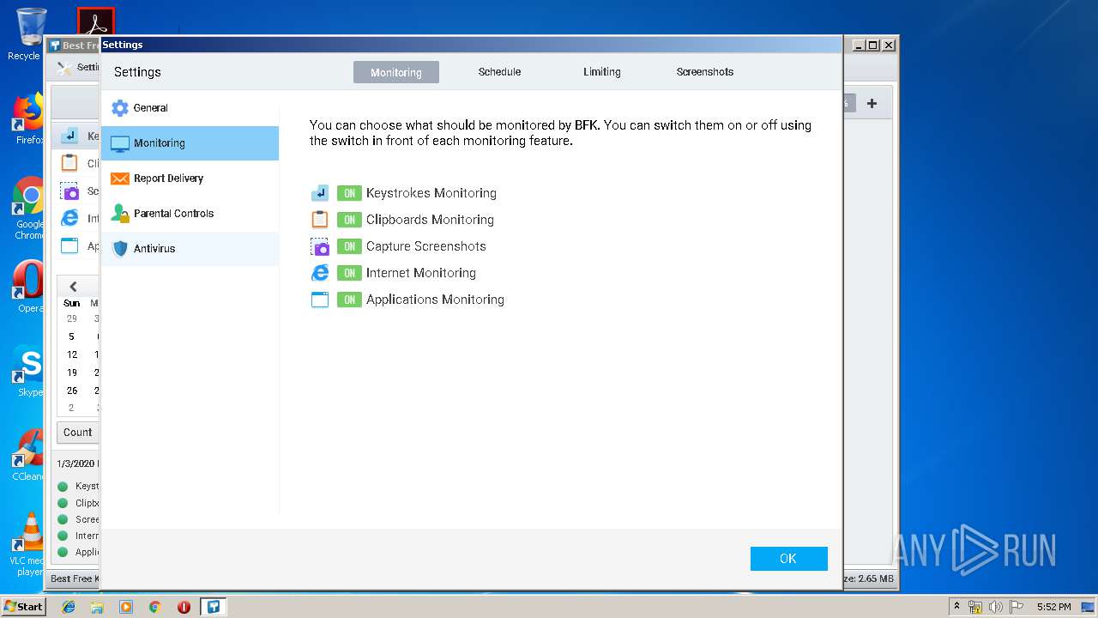Click the Internet Monitoring IE icon
The image size is (1098, 618).
coord(320,273)
